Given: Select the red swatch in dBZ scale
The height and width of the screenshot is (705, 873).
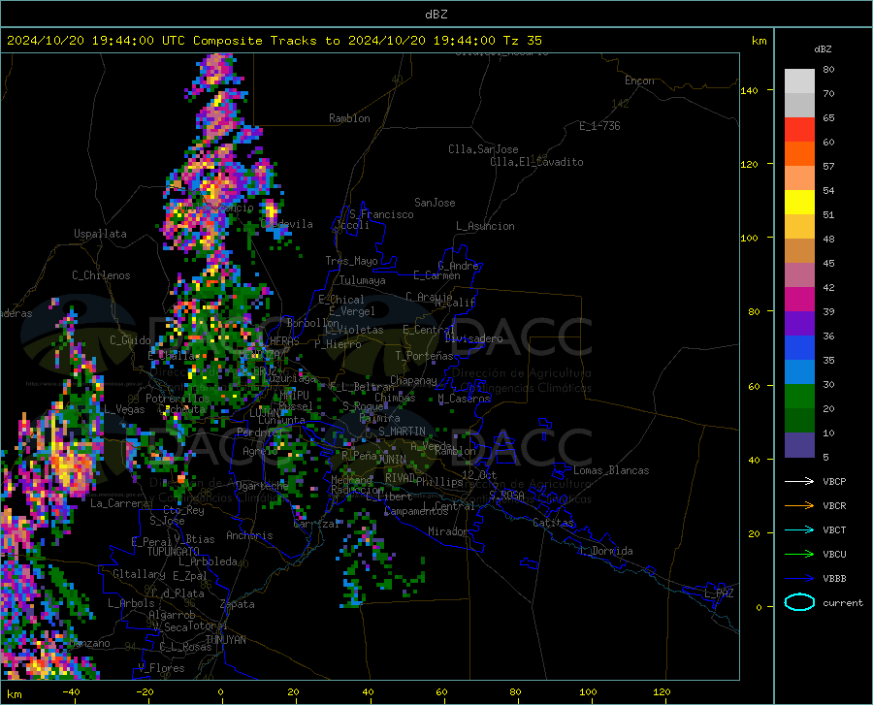Looking at the screenshot, I should click(799, 129).
